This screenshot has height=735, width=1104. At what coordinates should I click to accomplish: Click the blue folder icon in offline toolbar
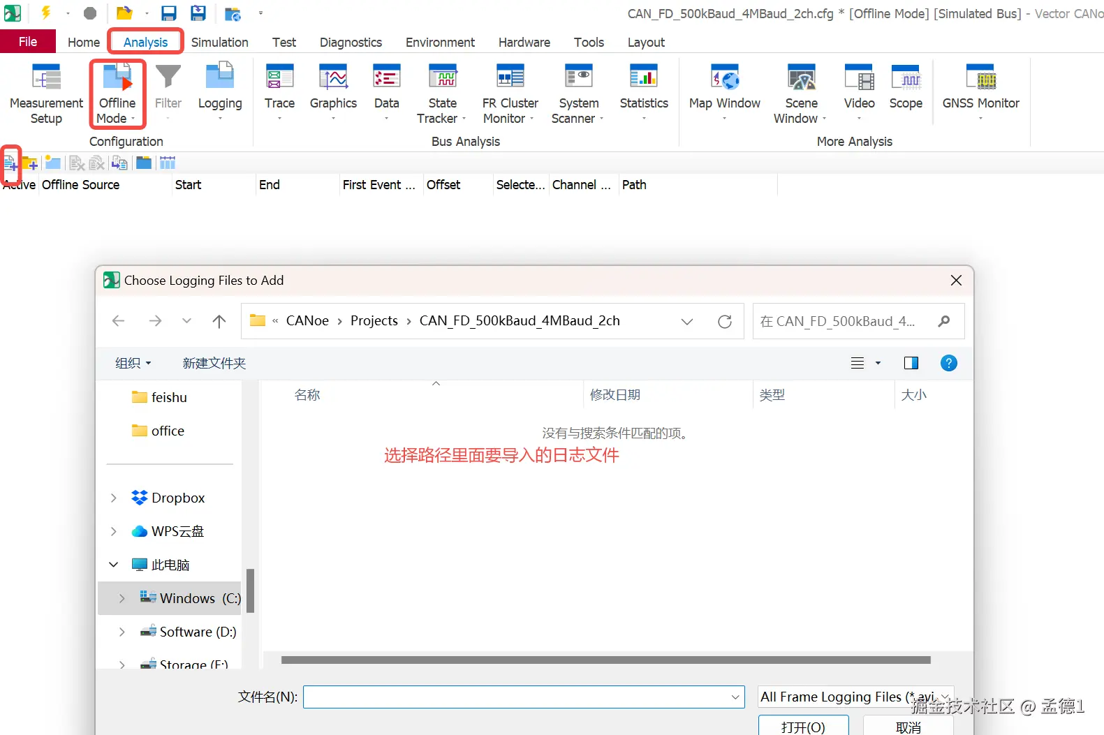coord(144,163)
